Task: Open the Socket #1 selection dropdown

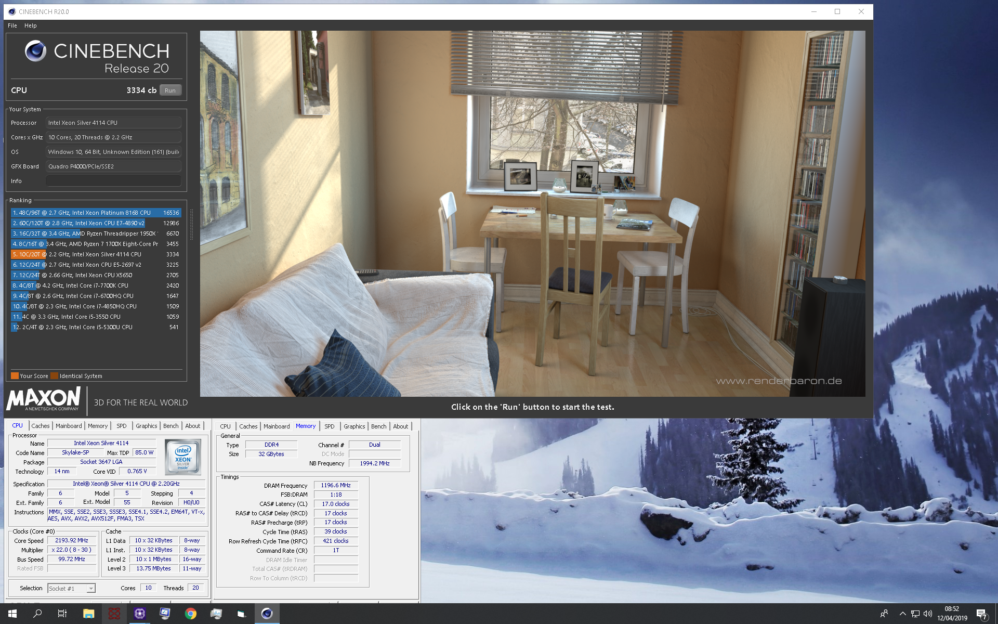Action: 71,589
